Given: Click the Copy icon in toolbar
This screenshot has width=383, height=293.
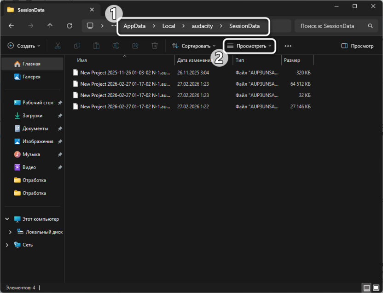Looking at the screenshot, I should [x=77, y=46].
